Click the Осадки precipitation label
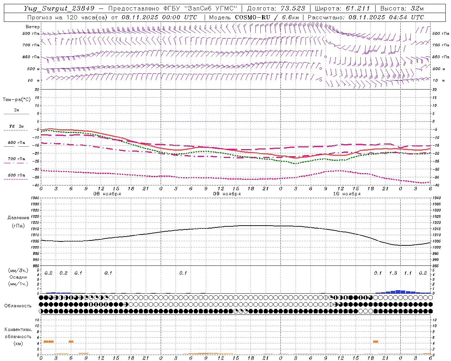Screen dimensions: 451x361 tap(18, 277)
